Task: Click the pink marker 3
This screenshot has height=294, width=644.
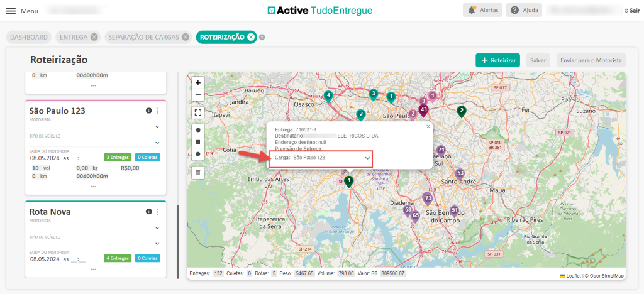Action: pos(423,101)
